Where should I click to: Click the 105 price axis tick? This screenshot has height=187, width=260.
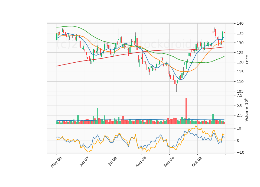pos(240,91)
